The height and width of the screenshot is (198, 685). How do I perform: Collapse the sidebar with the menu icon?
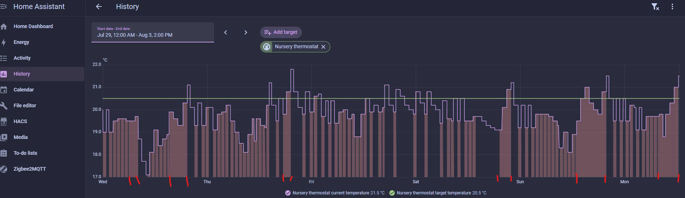[x=4, y=6]
